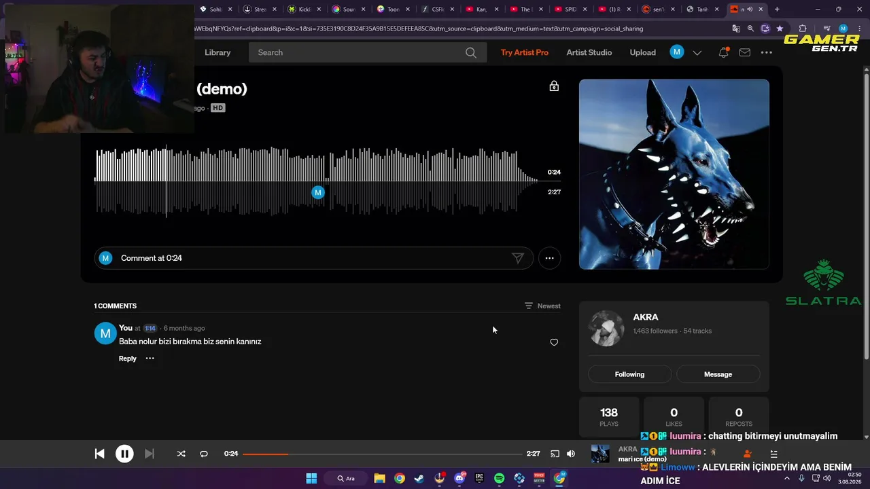
Task: Skip to the previous track
Action: [99, 454]
